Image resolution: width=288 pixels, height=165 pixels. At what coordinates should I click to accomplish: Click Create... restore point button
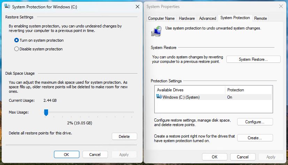[x=255, y=138]
